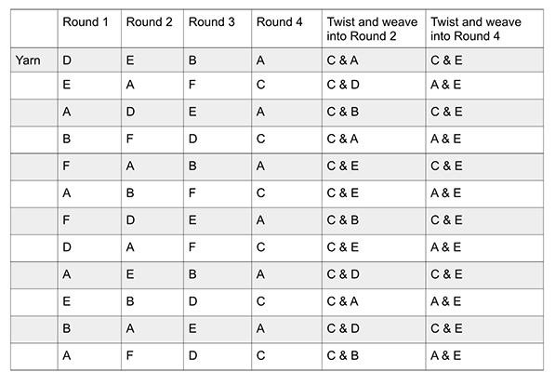Select the F cell in last row Round 2
Image resolution: width=555 pixels, height=385 pixels.
click(152, 357)
